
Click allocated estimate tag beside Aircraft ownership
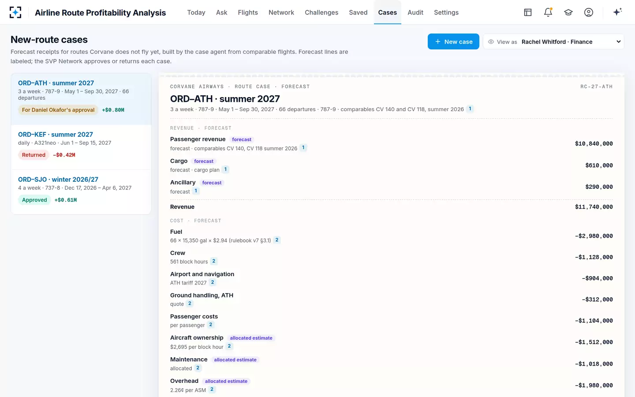pyautogui.click(x=251, y=338)
